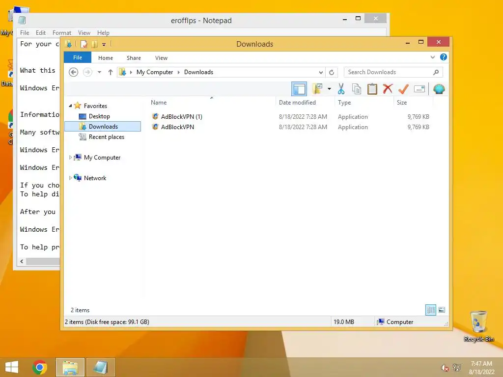Click the Cut scissors icon
This screenshot has width=503, height=377.
(341, 89)
